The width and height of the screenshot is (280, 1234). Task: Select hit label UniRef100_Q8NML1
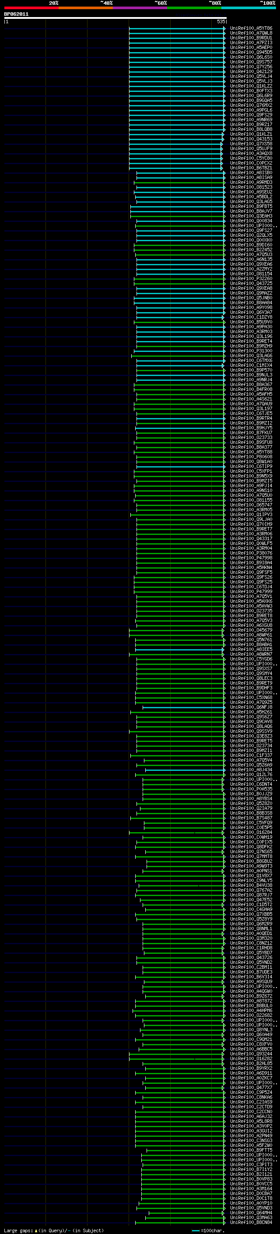(251, 929)
